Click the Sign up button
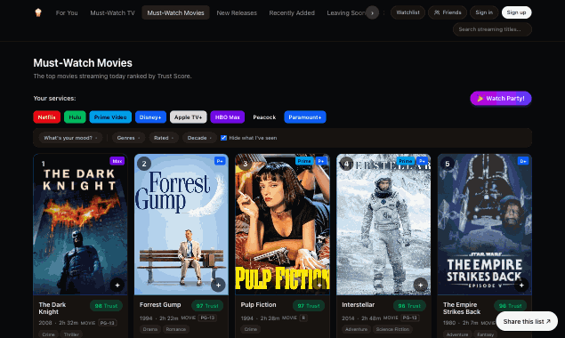 point(516,12)
